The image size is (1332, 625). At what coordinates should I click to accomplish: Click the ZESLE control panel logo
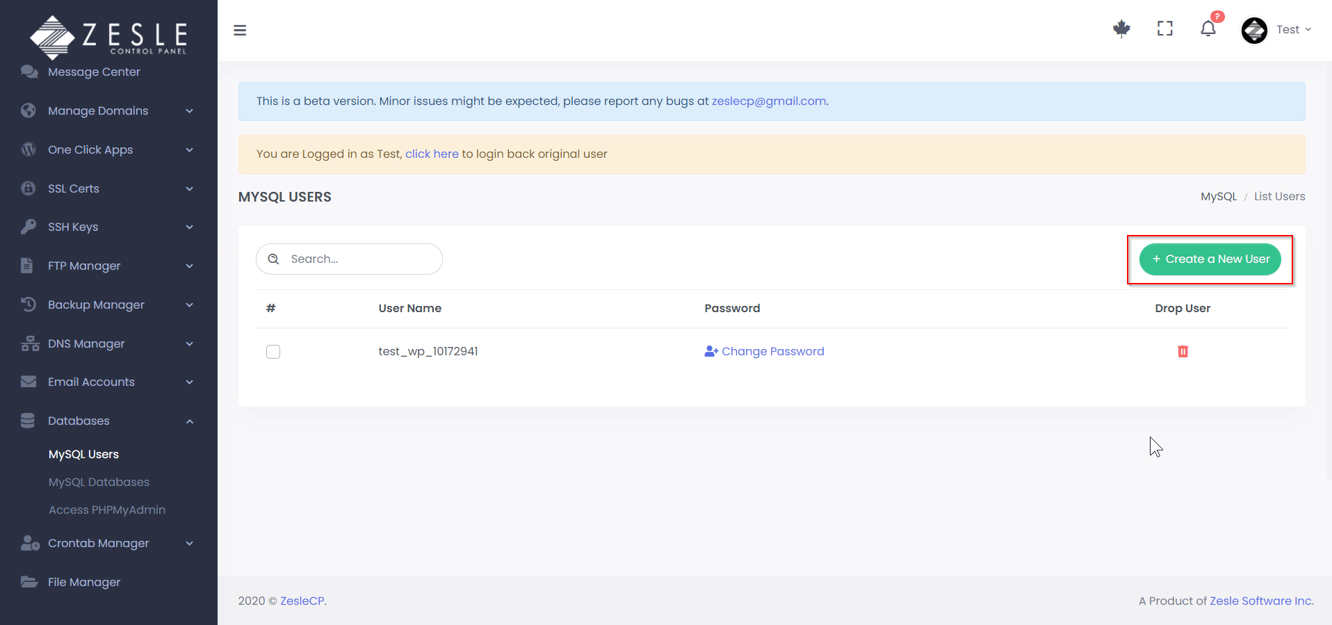pyautogui.click(x=108, y=36)
